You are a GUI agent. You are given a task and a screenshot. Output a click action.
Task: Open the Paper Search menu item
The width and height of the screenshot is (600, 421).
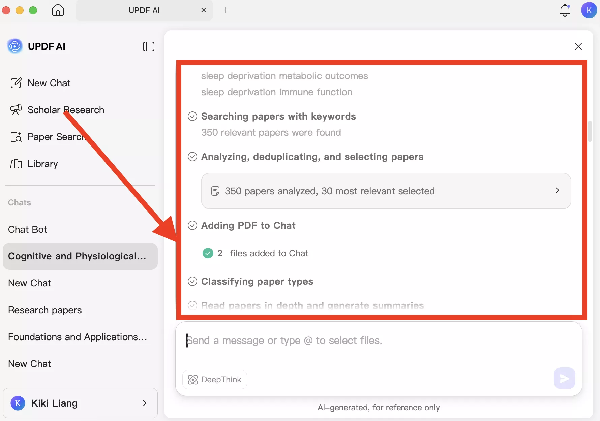point(56,137)
